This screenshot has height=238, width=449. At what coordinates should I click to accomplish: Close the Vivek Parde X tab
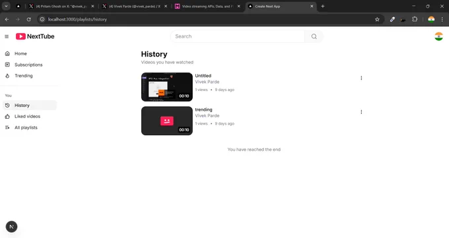[x=166, y=7]
